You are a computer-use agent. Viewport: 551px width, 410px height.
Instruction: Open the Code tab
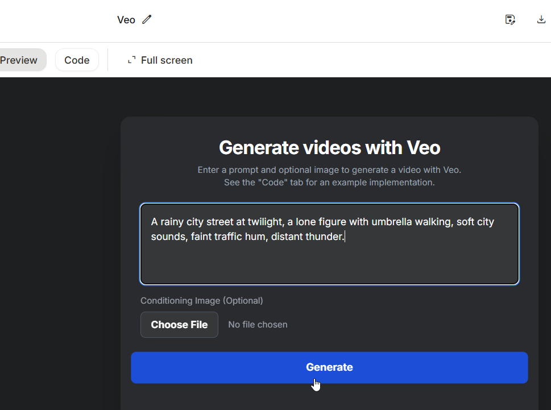77,60
